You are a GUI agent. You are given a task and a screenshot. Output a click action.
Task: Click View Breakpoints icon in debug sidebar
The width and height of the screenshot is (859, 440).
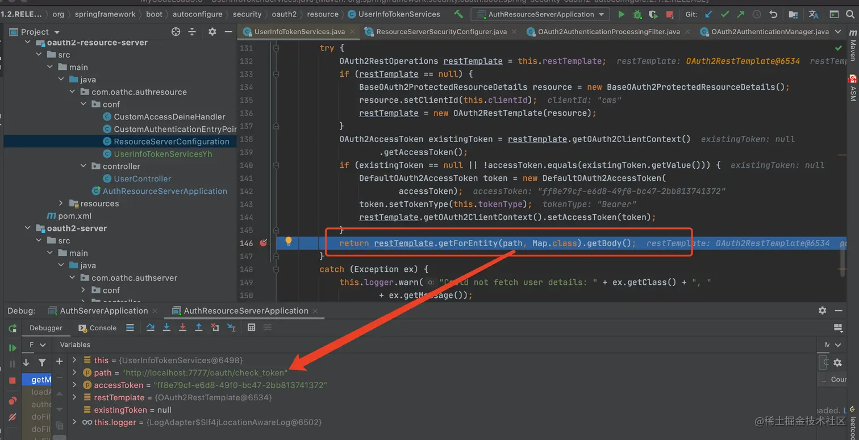(12, 401)
